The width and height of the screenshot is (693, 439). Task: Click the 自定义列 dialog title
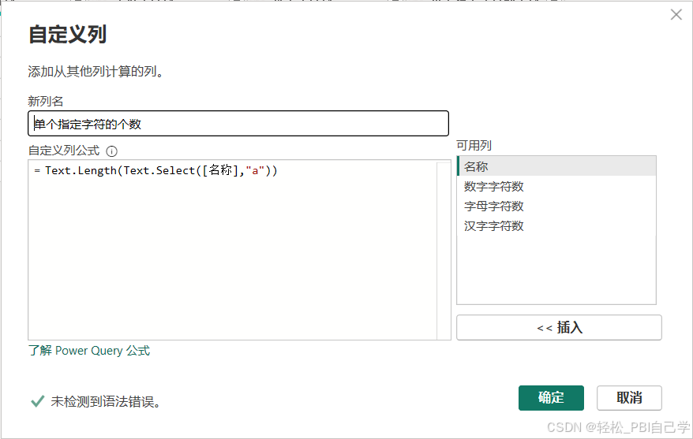[x=68, y=35]
